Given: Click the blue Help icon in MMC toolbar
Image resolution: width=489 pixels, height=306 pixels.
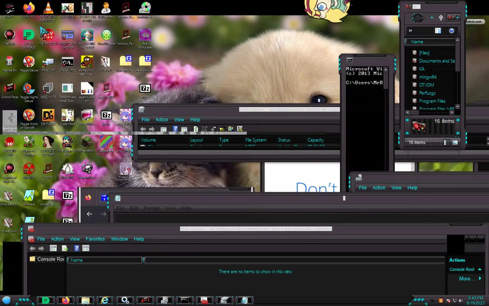Looking at the screenshot, I should pyautogui.click(x=76, y=248).
